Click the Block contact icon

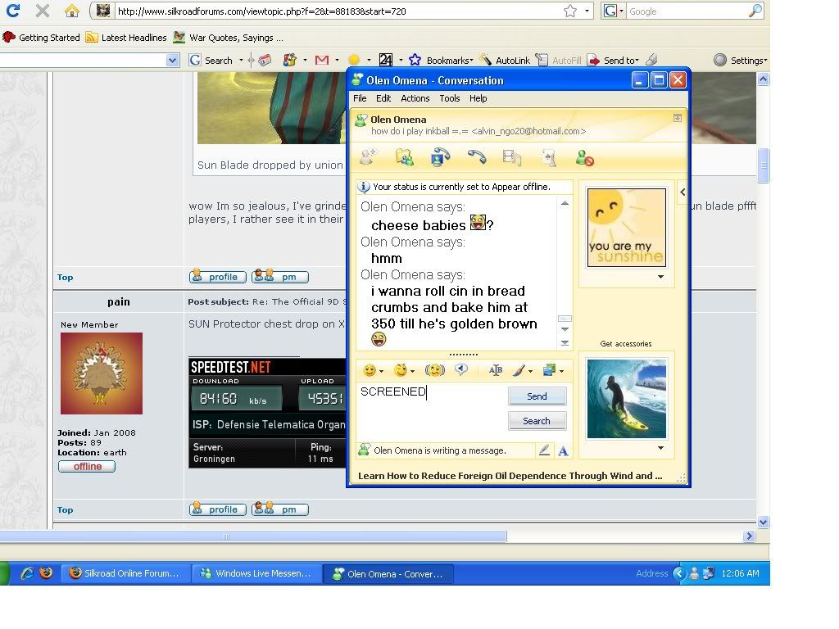click(584, 157)
